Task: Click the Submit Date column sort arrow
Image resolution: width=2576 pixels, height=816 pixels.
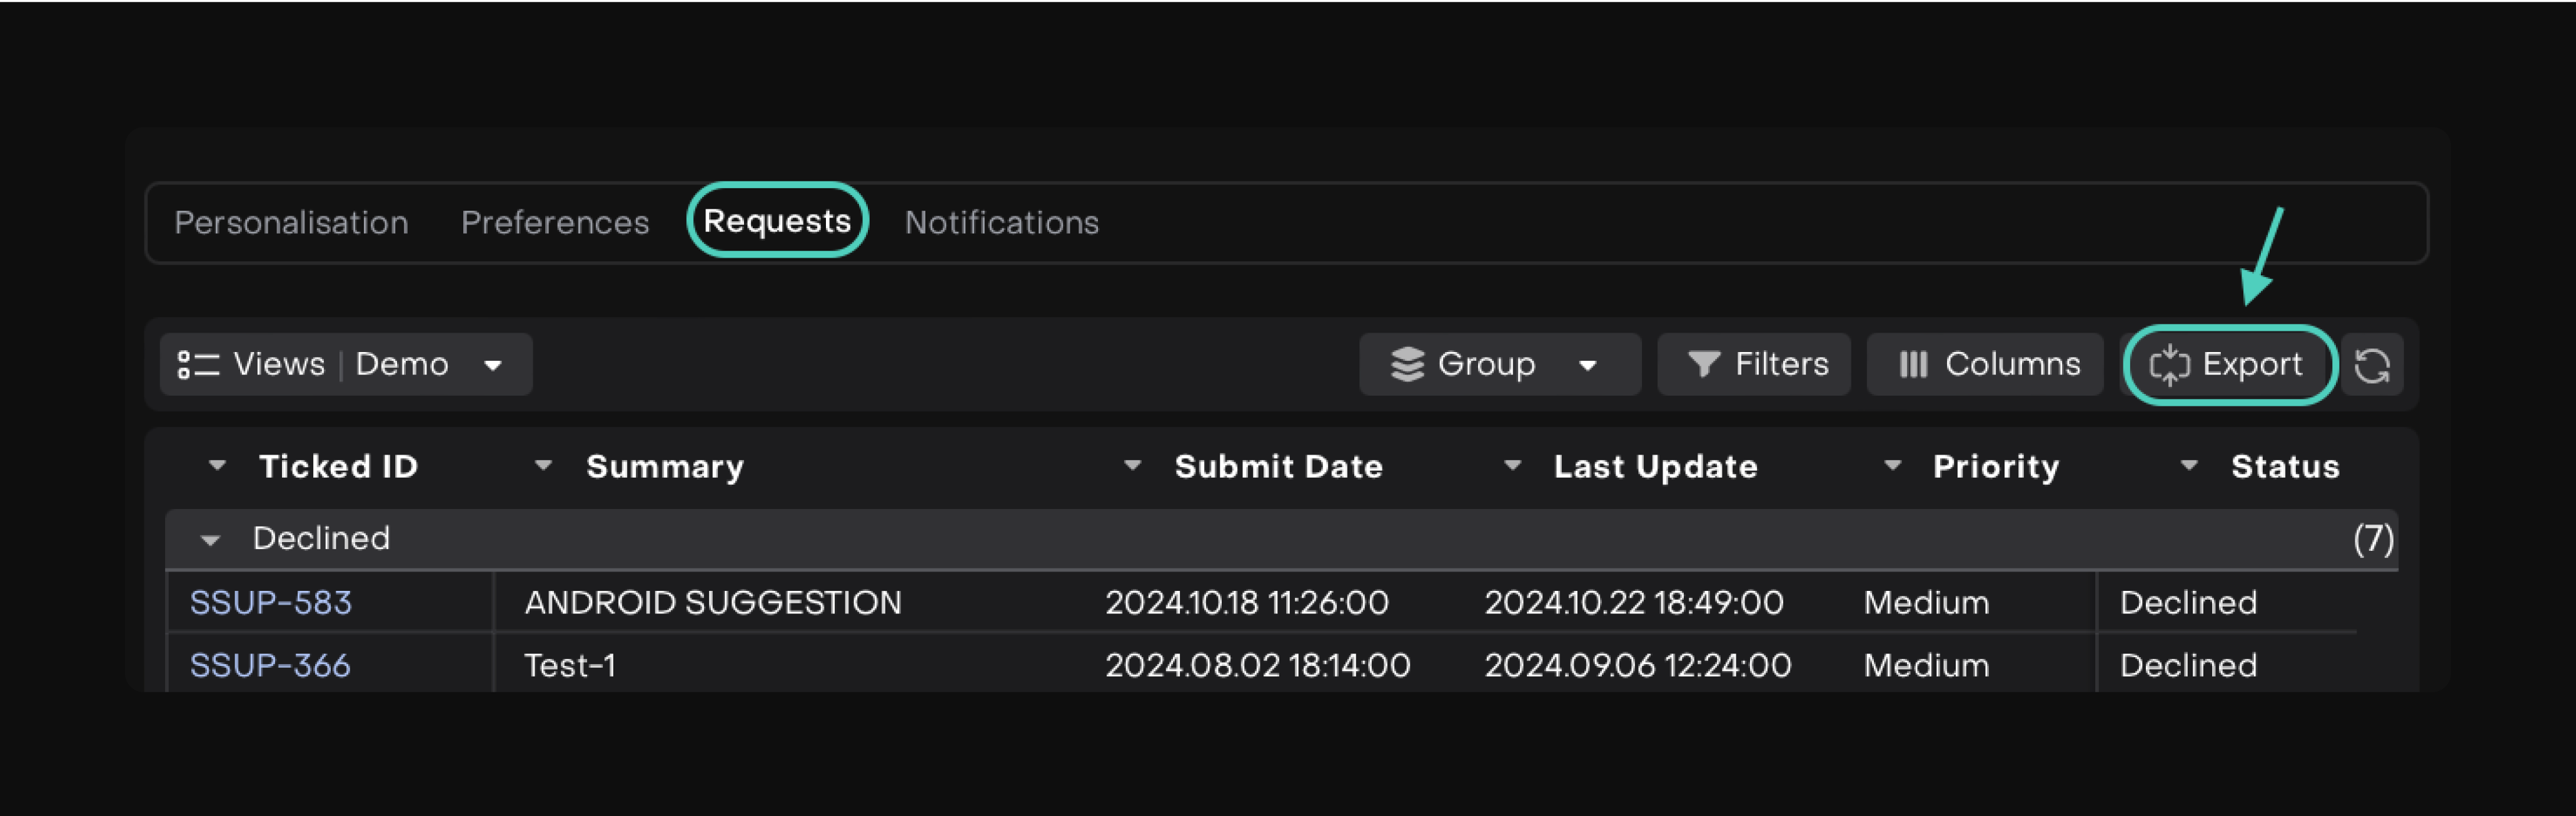Action: [x=1132, y=466]
